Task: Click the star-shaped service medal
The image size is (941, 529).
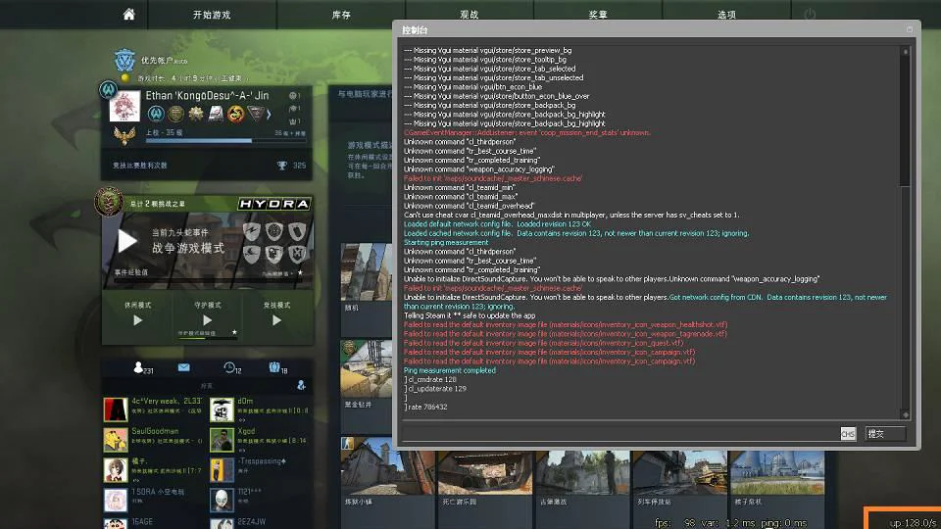Action: [196, 113]
